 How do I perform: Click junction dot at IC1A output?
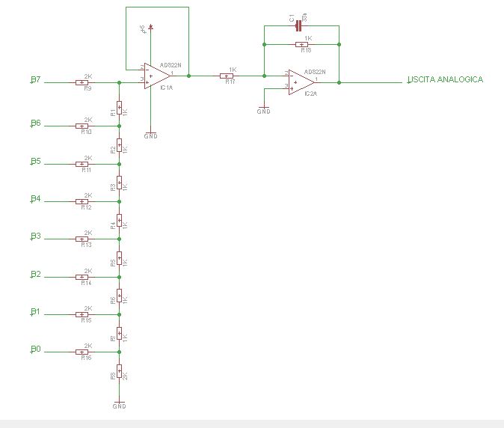[188, 76]
